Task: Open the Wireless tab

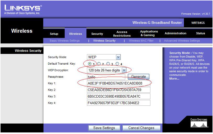Action: (75, 34)
